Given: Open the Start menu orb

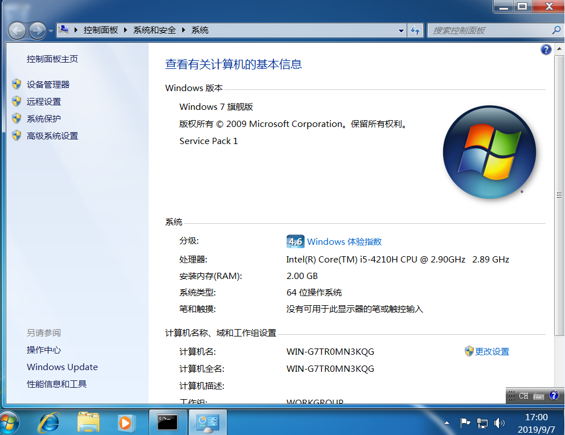Looking at the screenshot, I should tap(9, 422).
